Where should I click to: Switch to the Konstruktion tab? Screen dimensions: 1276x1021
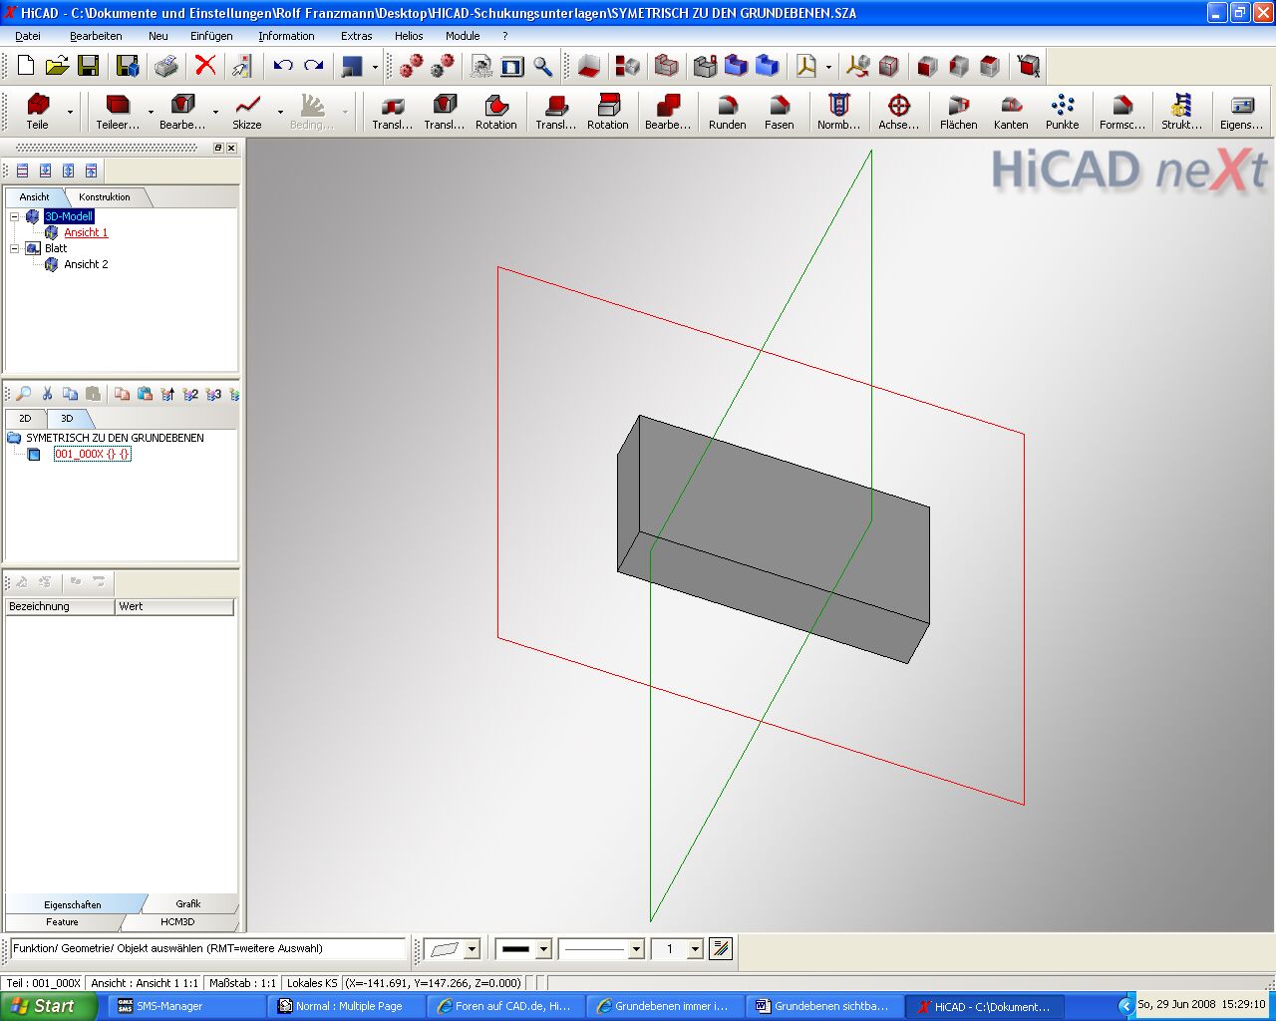105,197
